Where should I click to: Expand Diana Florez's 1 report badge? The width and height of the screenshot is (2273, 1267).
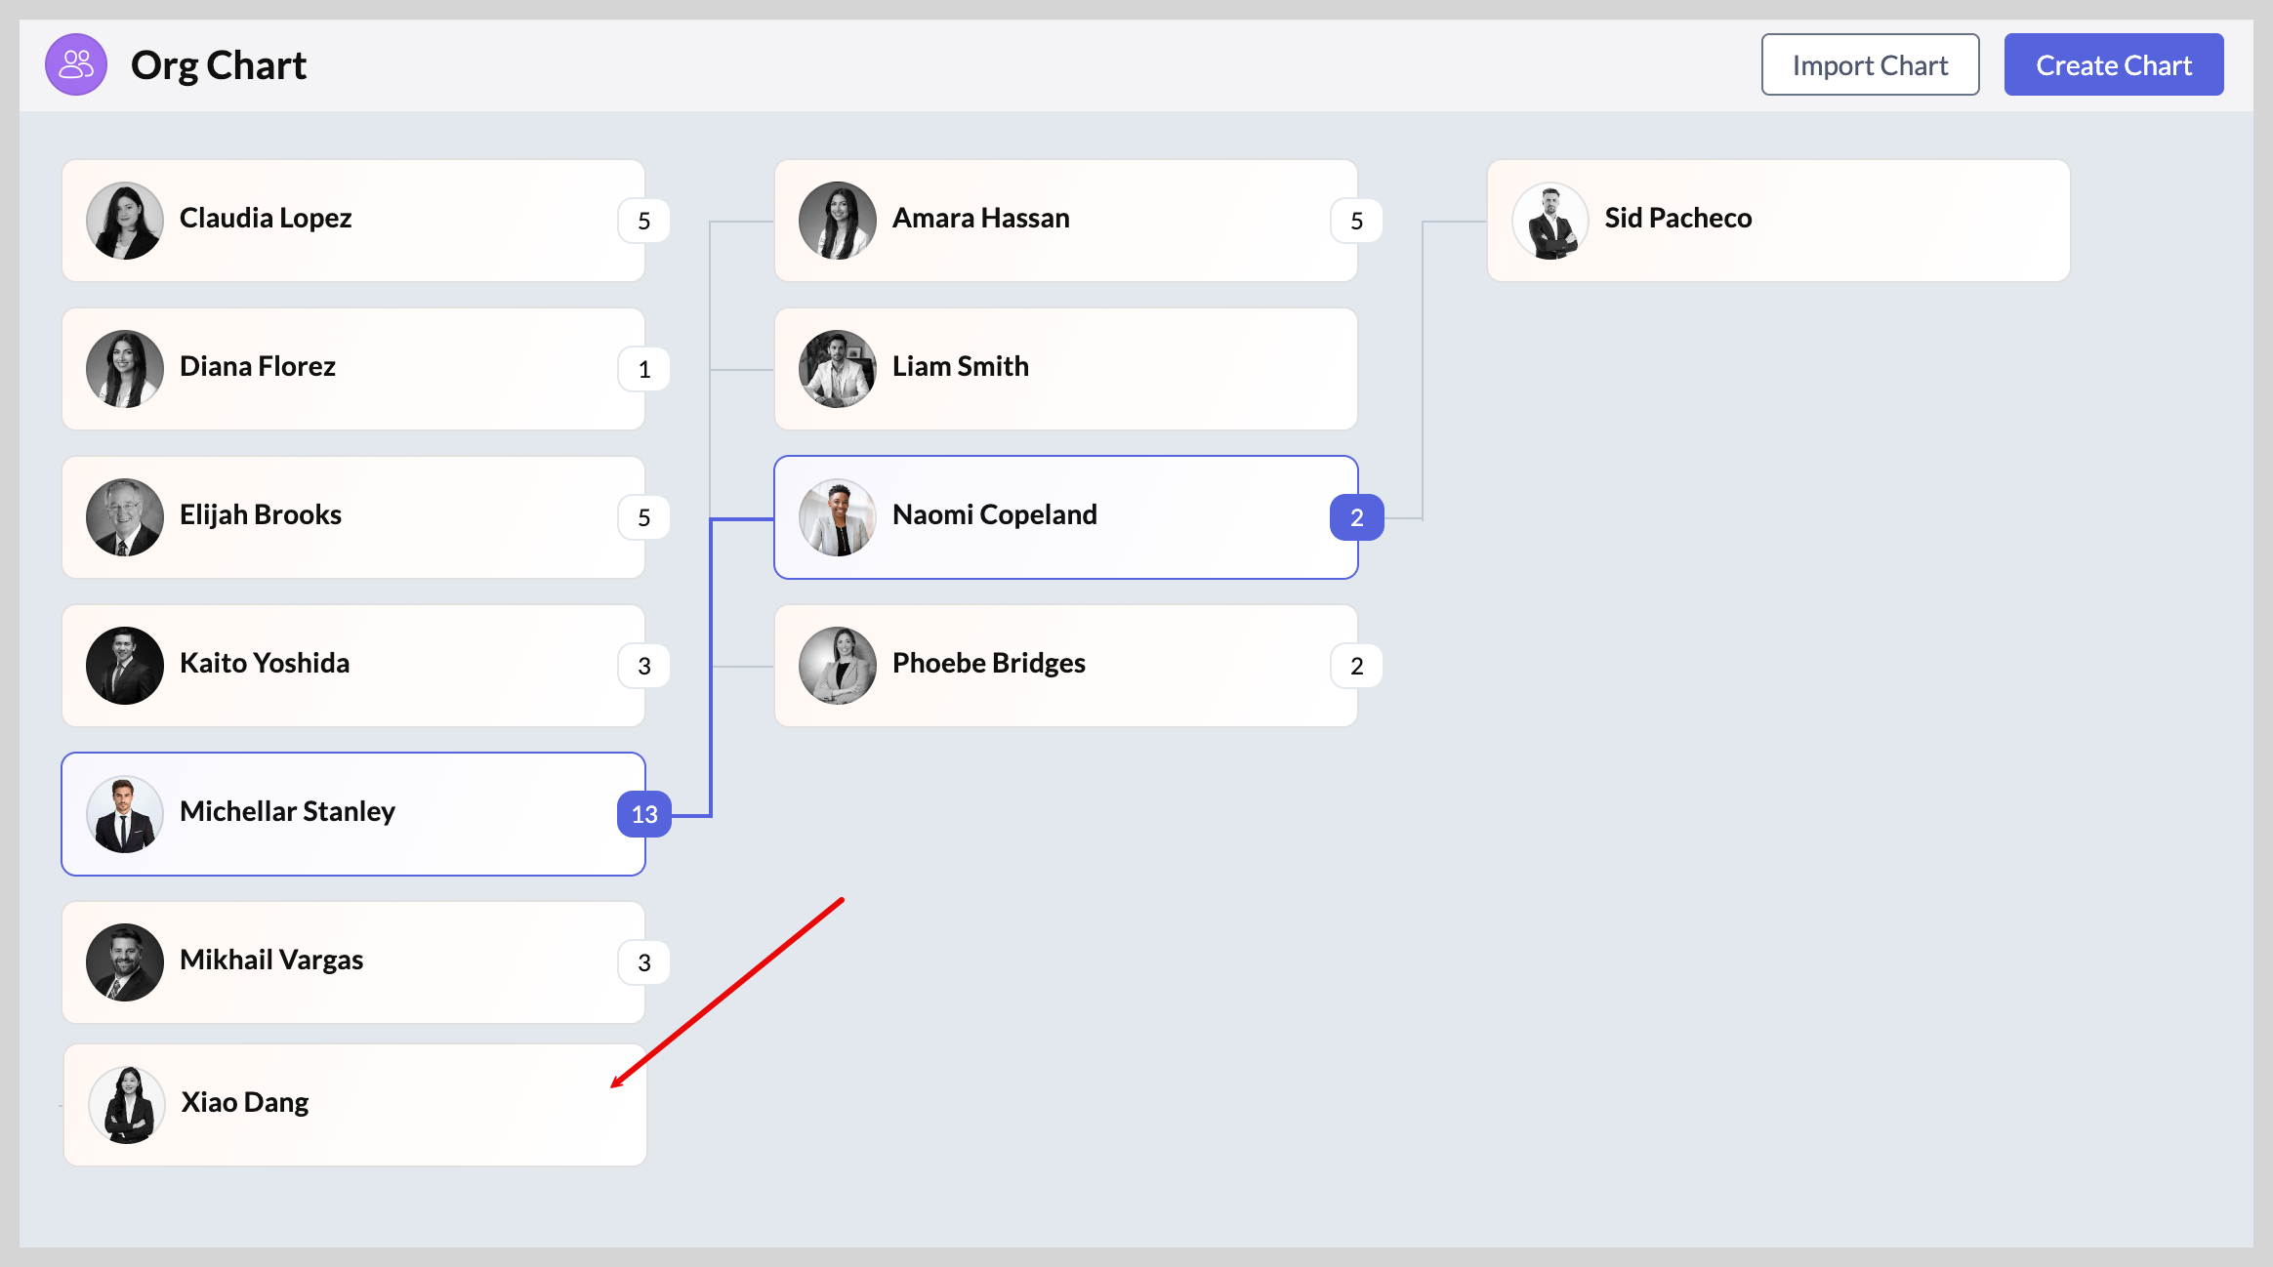pos(644,369)
